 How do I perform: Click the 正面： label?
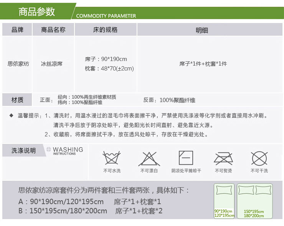(46, 100)
